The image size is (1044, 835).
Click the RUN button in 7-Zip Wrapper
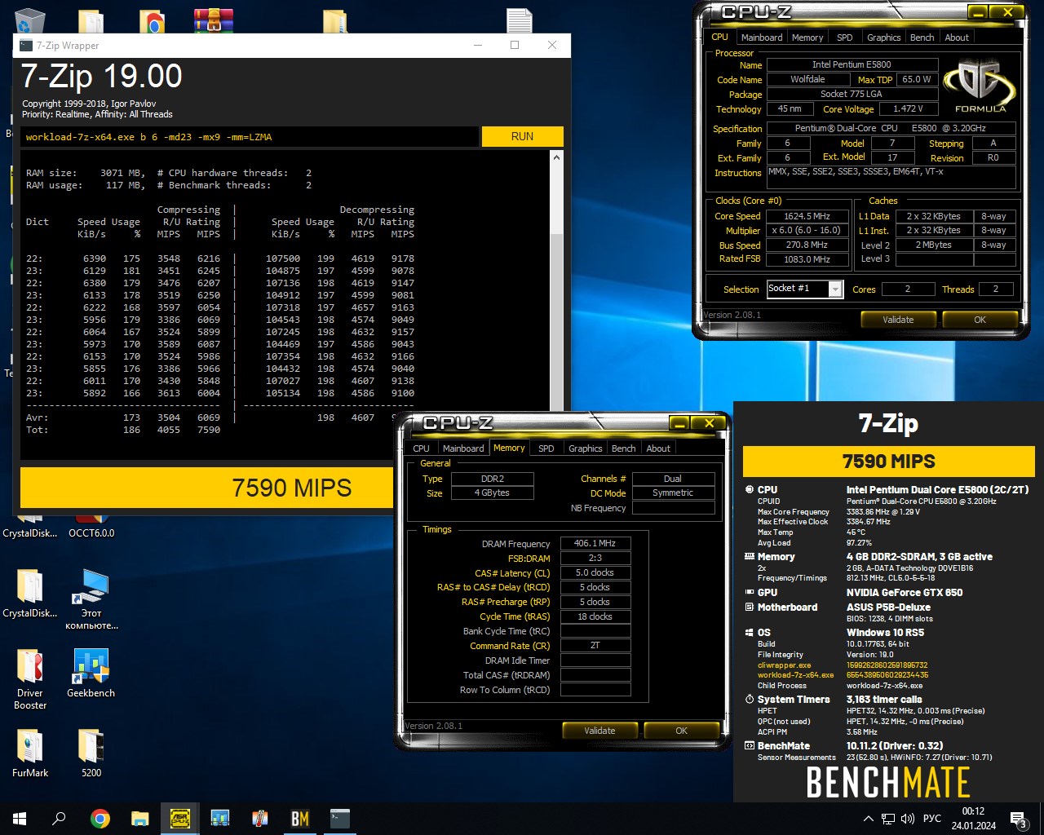pos(522,136)
